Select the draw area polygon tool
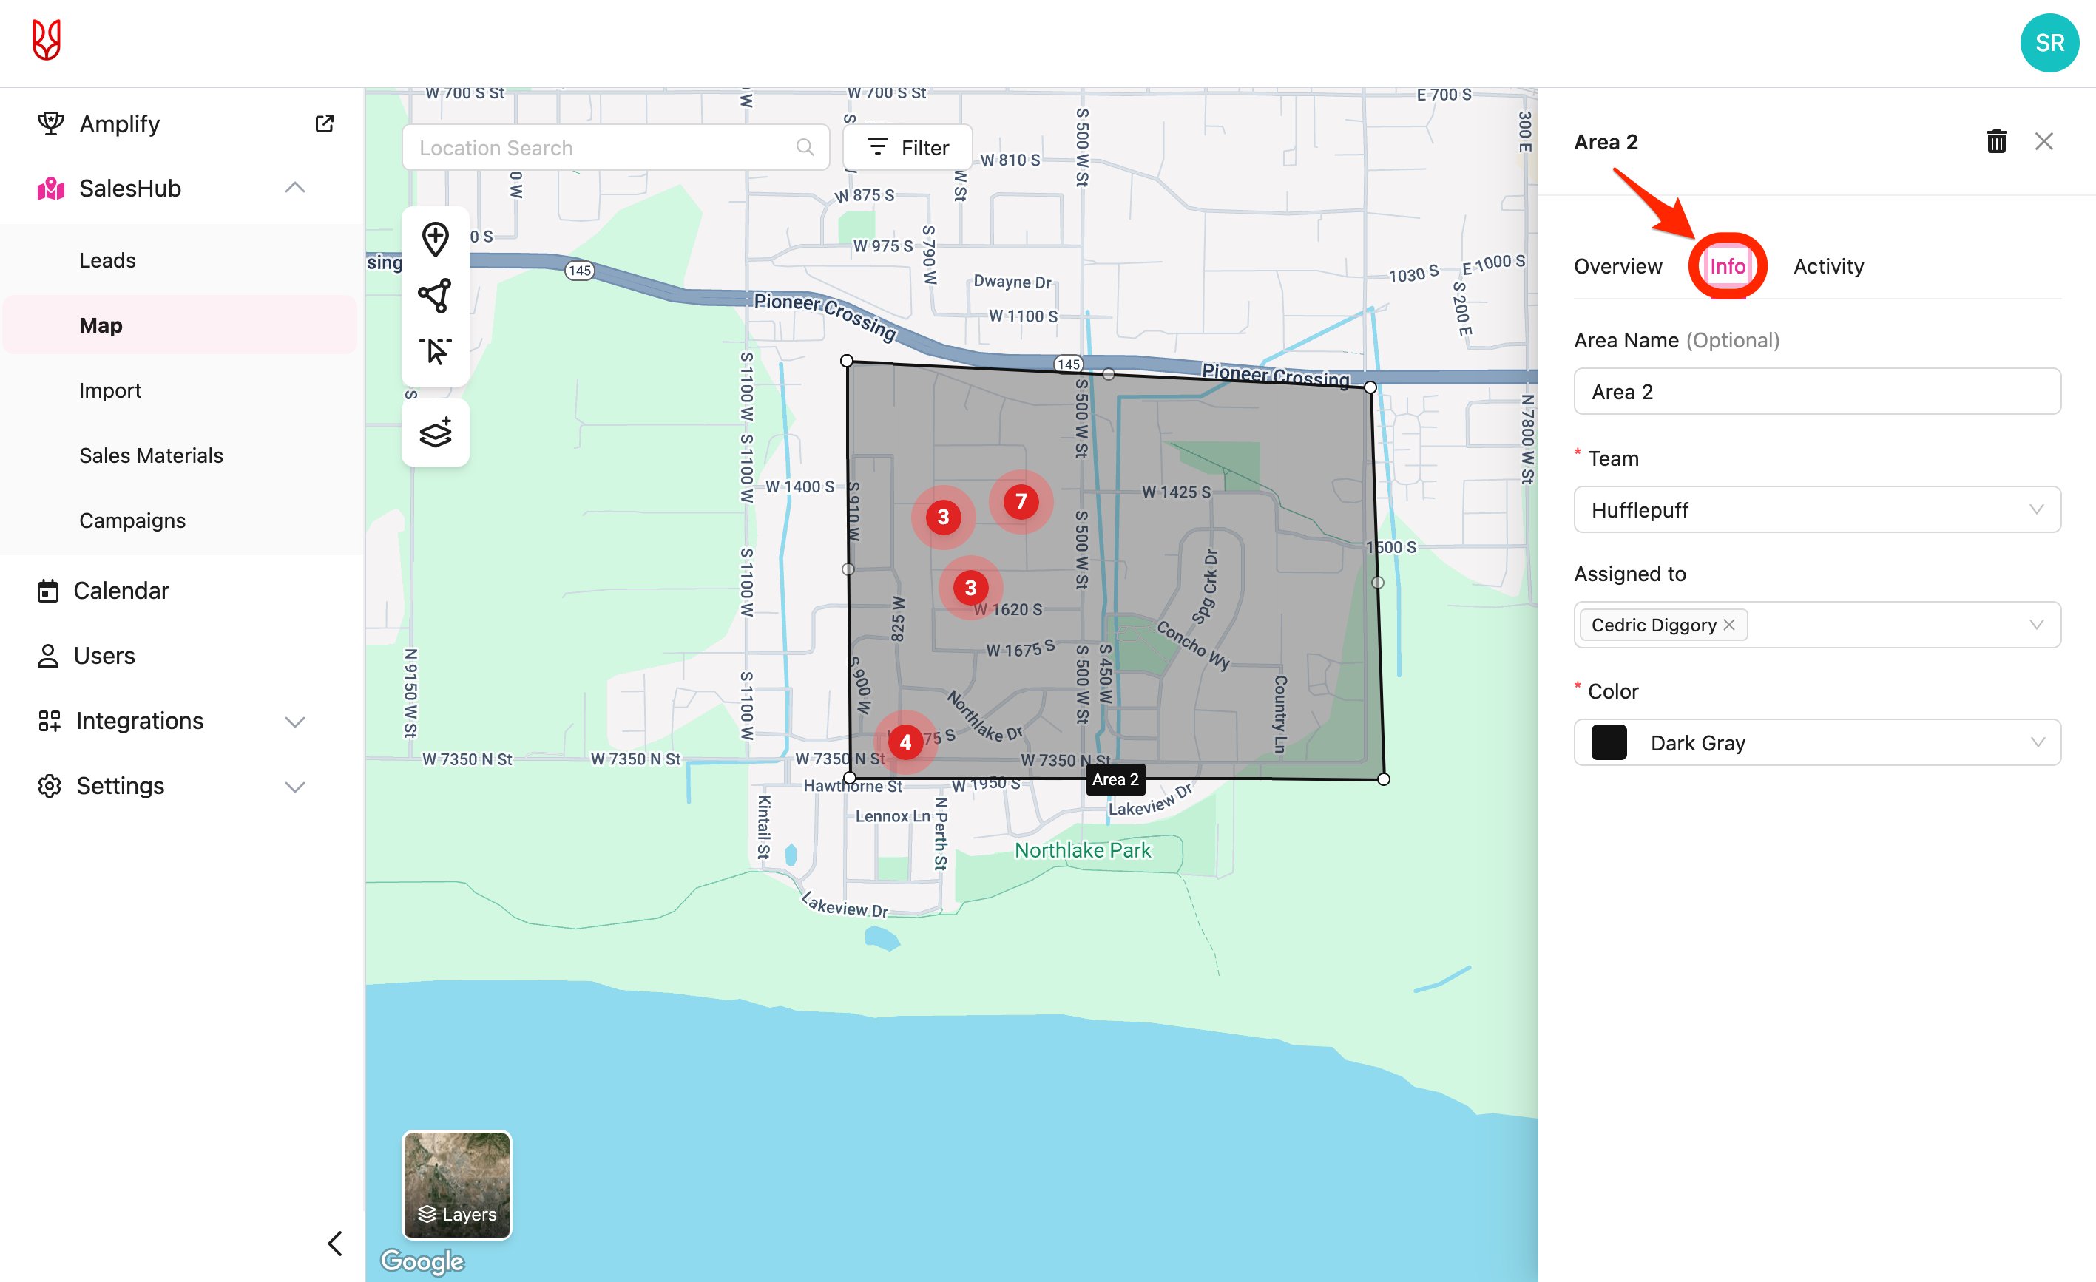Screen dimensions: 2096x1282 click(x=435, y=295)
